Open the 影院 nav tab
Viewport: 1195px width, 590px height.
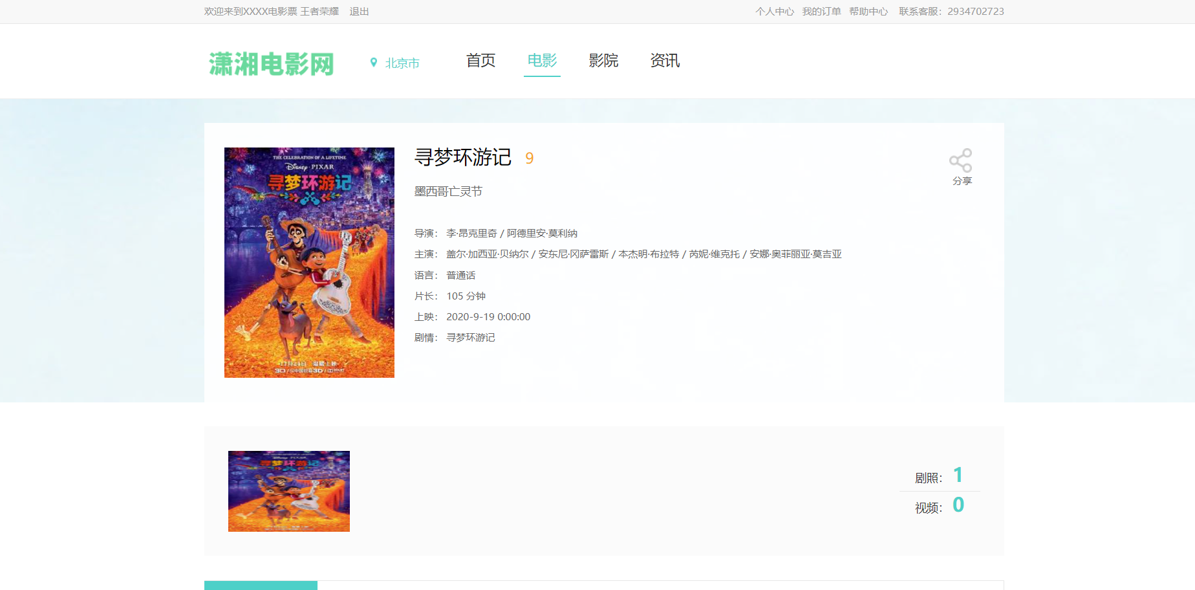click(x=603, y=61)
